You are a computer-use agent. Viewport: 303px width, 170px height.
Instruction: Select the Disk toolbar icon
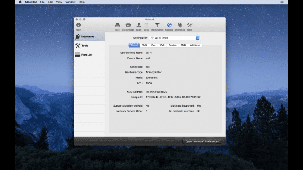117,27
